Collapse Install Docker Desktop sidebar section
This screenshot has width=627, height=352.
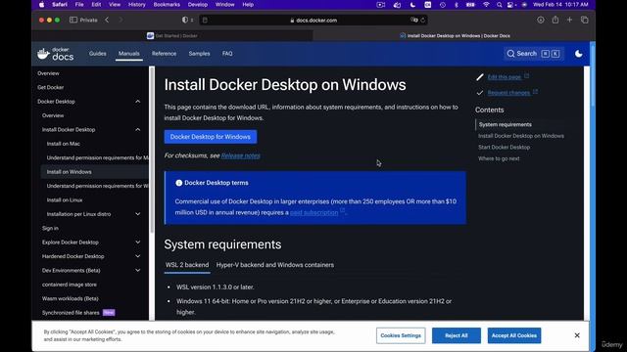coord(137,129)
